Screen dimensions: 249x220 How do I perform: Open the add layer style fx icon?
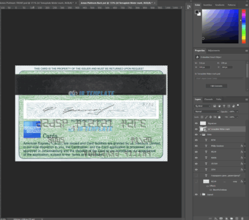[215, 218]
